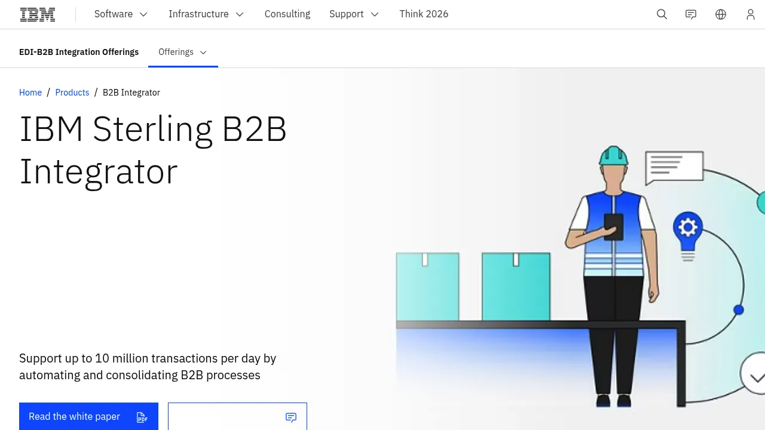
Task: Expand the Offerings dropdown
Action: (x=183, y=52)
